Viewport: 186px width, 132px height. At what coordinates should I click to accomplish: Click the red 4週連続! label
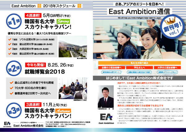(33, 15)
